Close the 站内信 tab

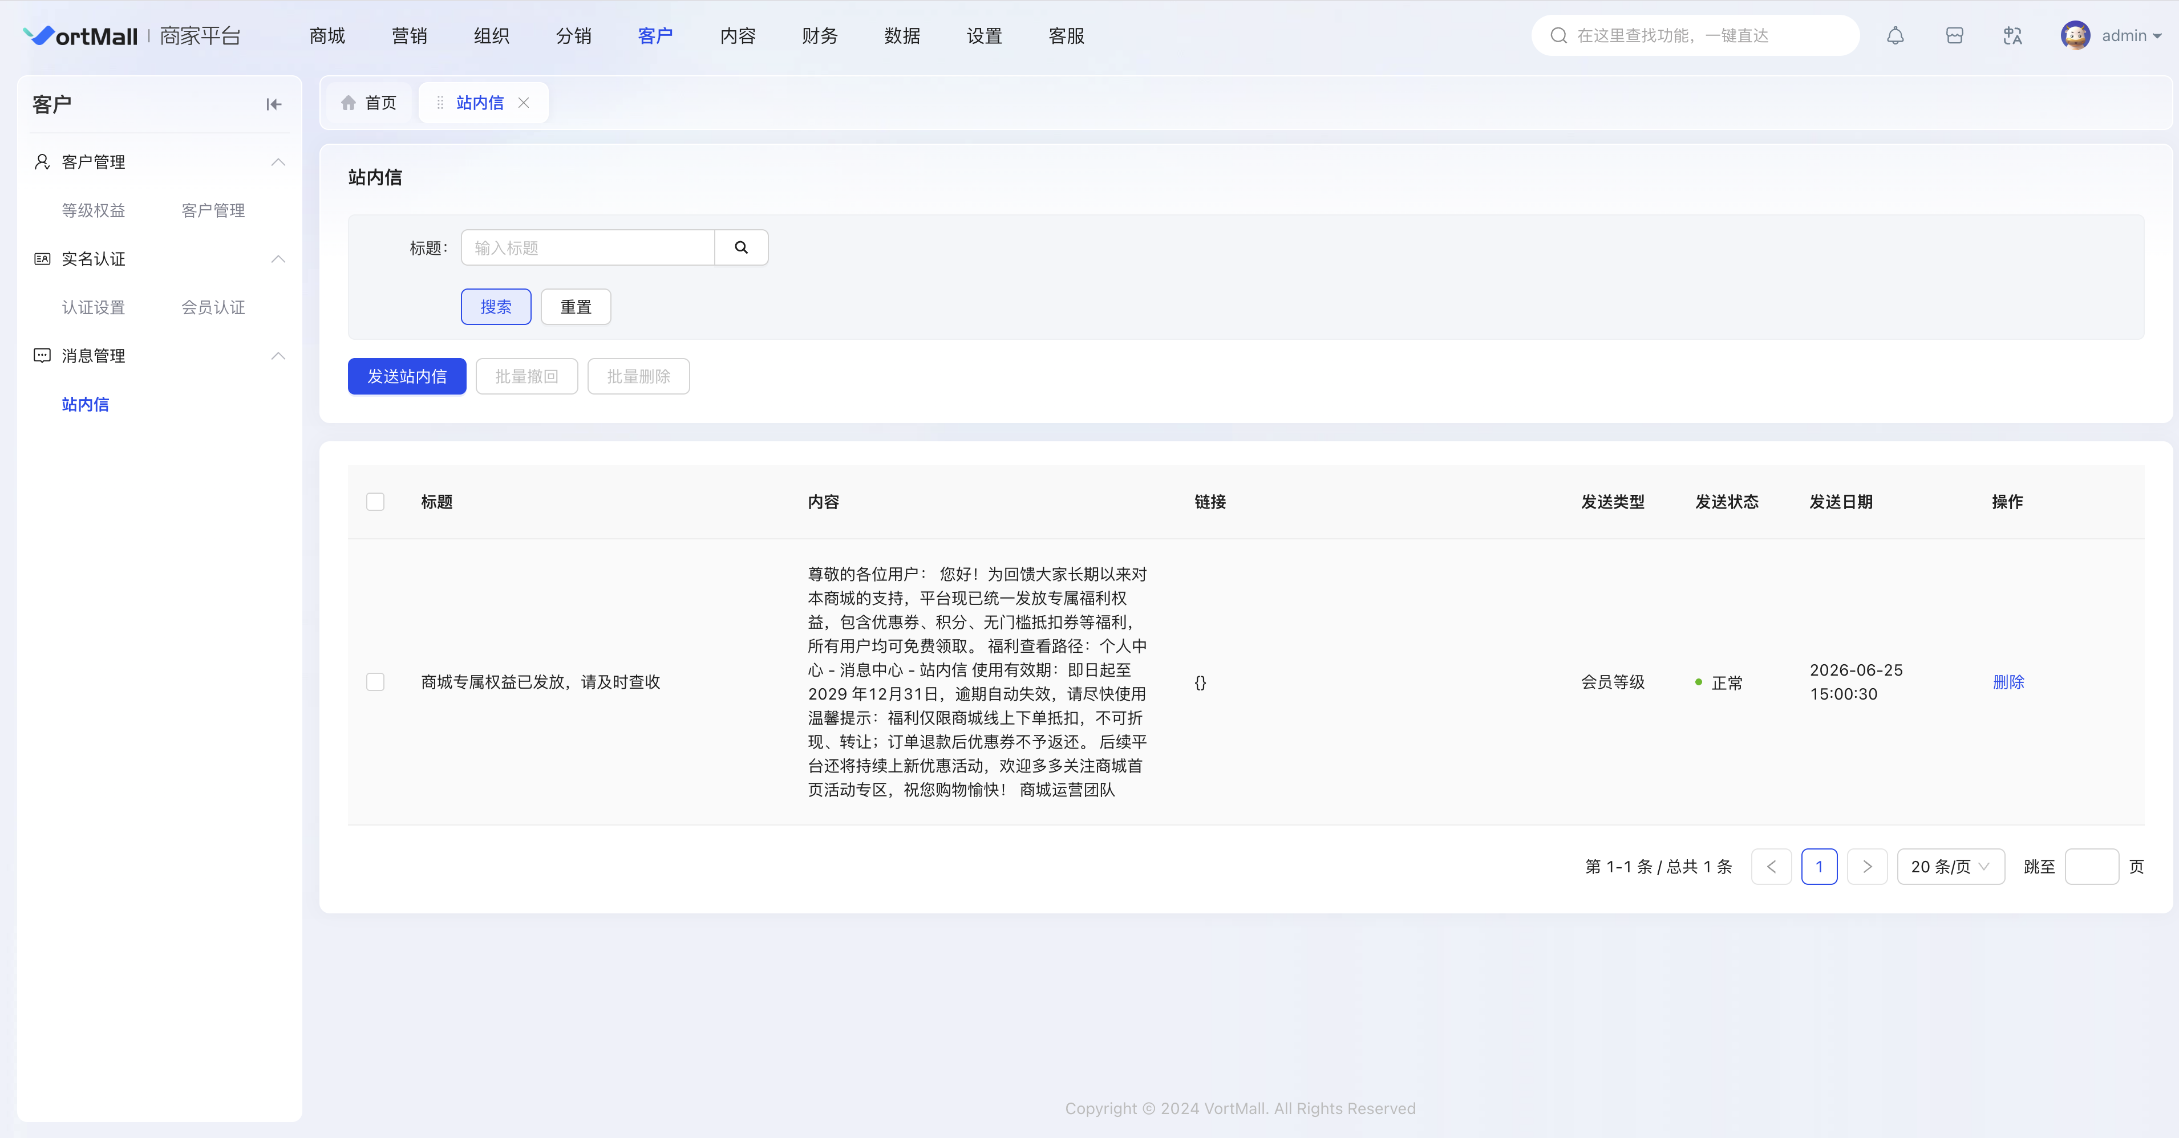point(524,102)
